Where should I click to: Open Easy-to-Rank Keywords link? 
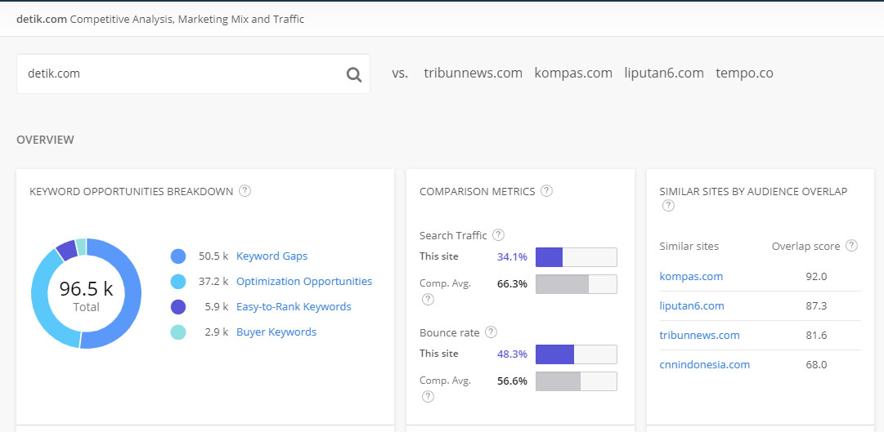point(294,307)
